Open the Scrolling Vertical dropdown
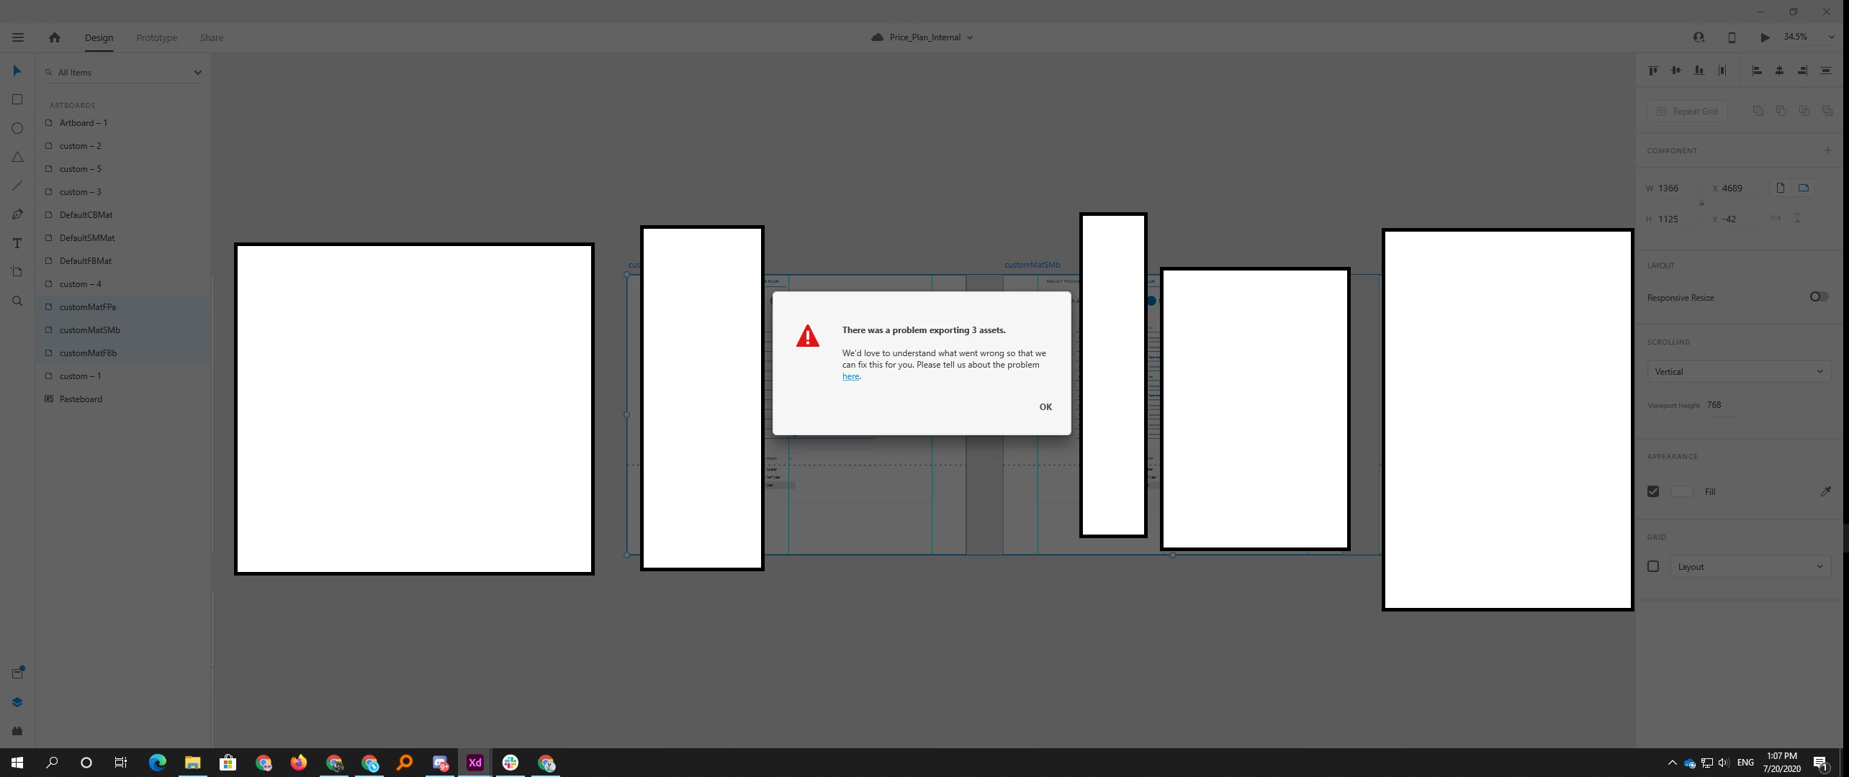The width and height of the screenshot is (1849, 777). tap(1738, 371)
